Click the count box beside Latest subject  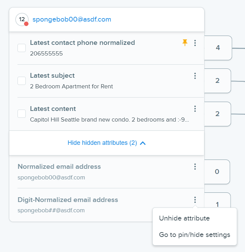point(218,81)
